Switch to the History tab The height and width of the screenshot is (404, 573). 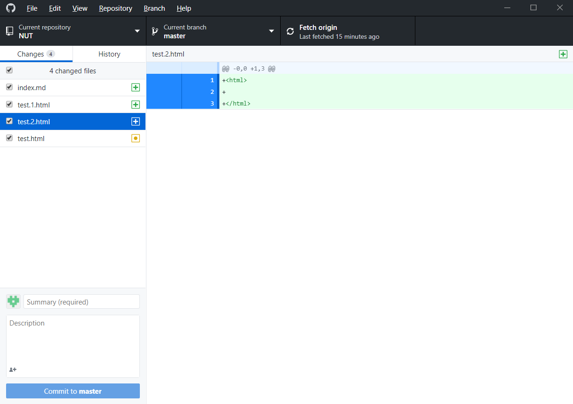109,54
